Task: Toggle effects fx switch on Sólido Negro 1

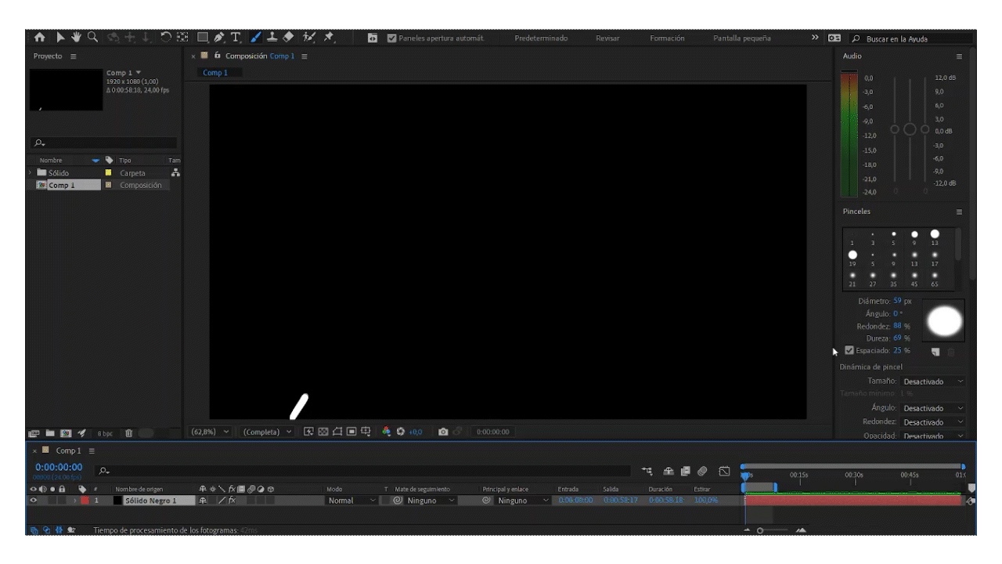Action: [x=232, y=500]
